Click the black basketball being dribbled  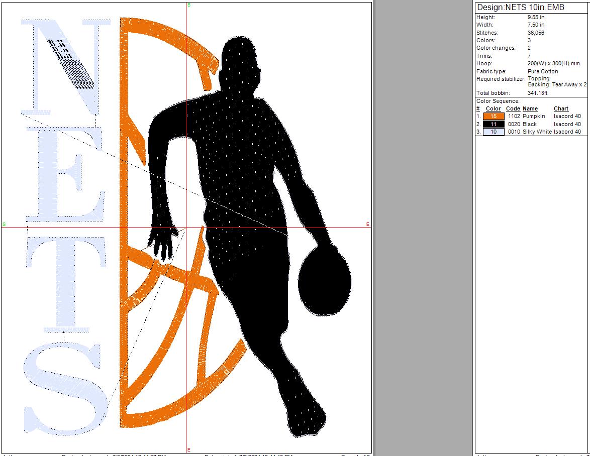pos(324,282)
